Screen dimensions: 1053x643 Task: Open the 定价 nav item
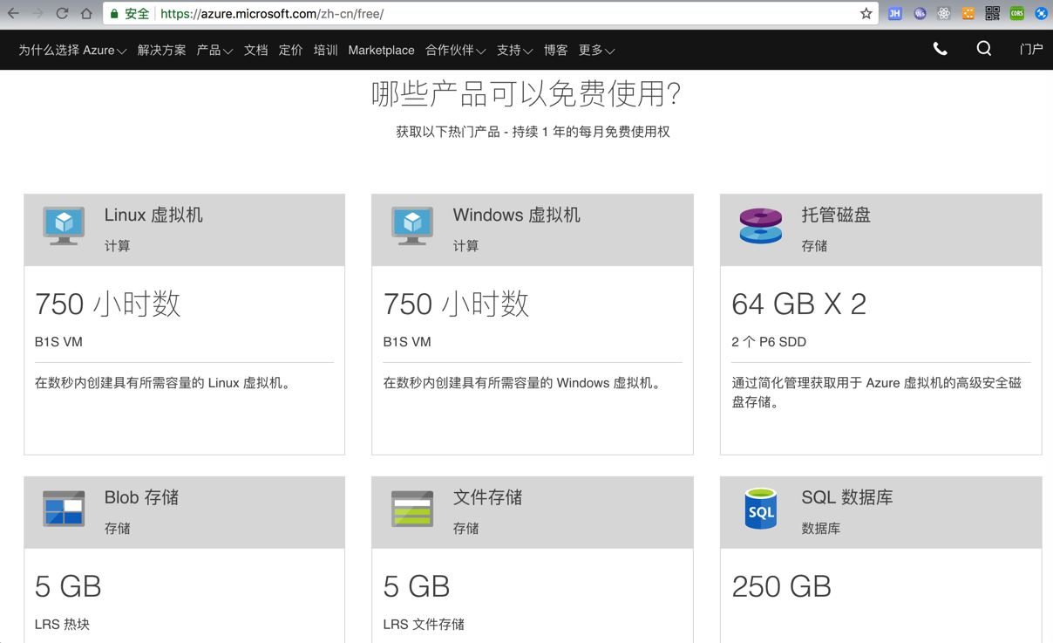click(x=290, y=51)
